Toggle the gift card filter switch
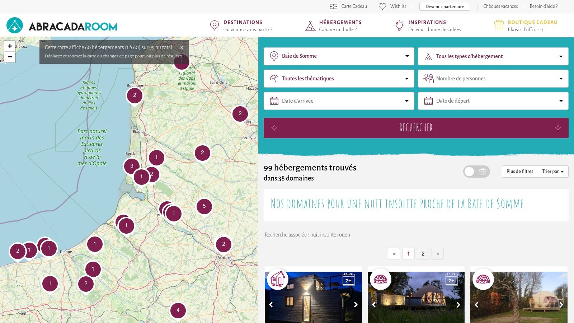574x323 pixels. pos(476,172)
